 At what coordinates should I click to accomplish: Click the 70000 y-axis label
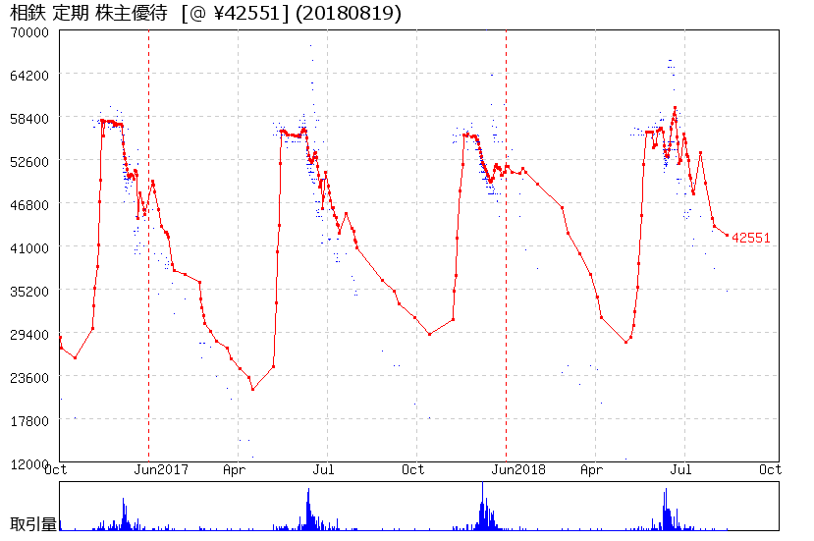(29, 32)
